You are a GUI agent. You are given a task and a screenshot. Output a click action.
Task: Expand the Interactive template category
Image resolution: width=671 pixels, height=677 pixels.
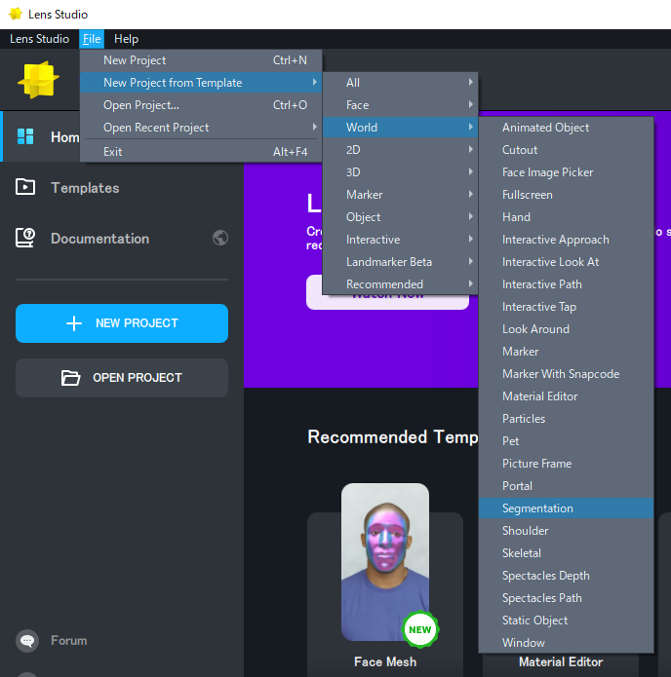pyautogui.click(x=400, y=240)
